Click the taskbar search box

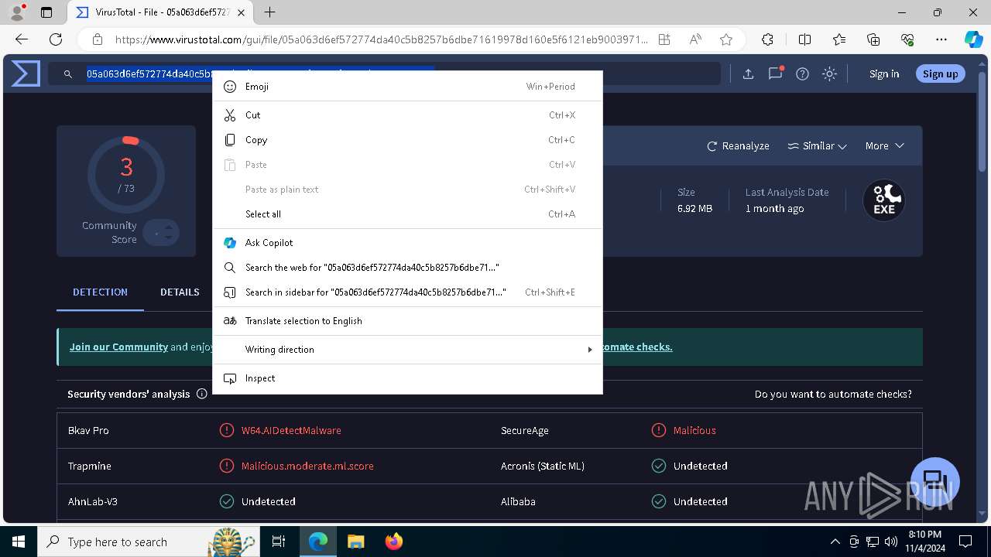[147, 542]
